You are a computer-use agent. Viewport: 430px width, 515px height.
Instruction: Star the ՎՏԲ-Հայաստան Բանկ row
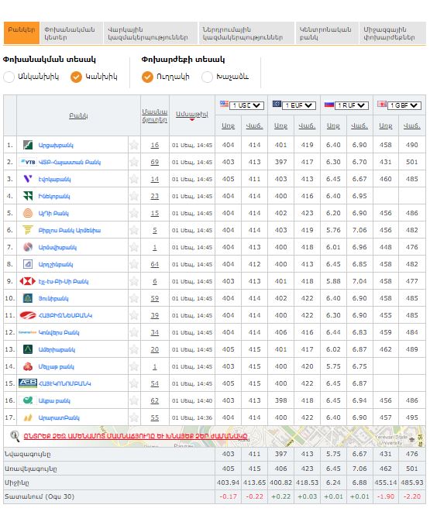click(134, 162)
